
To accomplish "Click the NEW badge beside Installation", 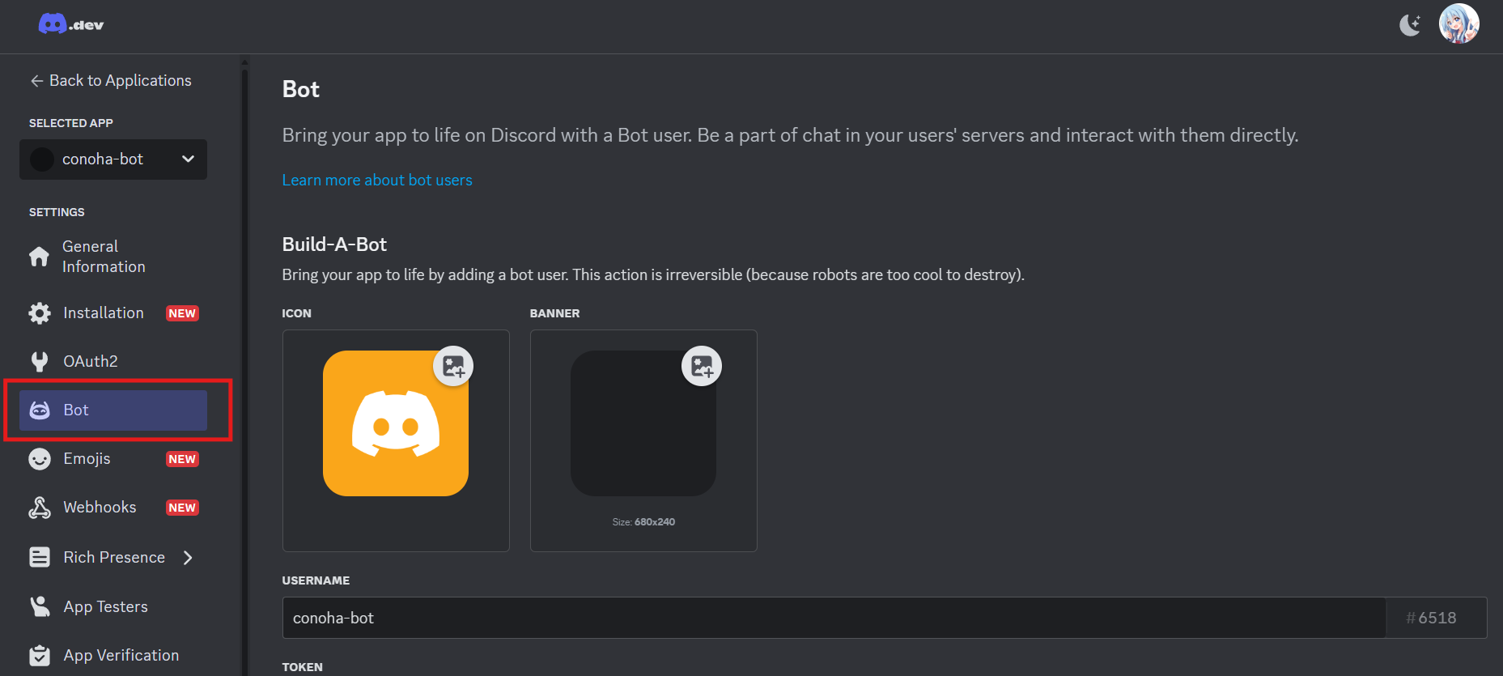I will tap(182, 313).
